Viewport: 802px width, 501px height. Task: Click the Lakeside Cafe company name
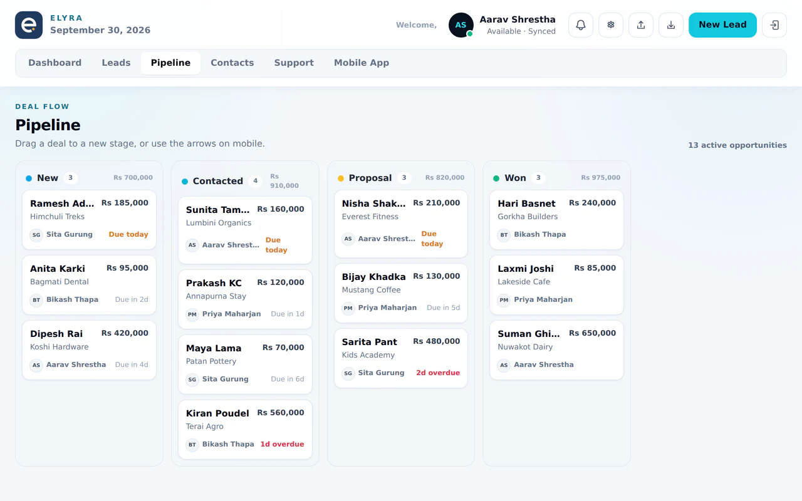[x=524, y=282]
